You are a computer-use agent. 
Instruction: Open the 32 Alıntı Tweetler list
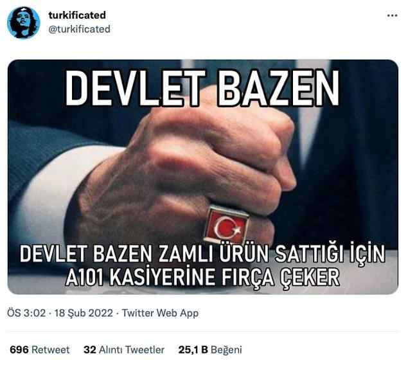[124, 350]
